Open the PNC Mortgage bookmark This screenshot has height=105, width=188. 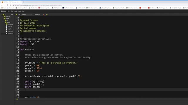pyautogui.click(x=162, y=8)
